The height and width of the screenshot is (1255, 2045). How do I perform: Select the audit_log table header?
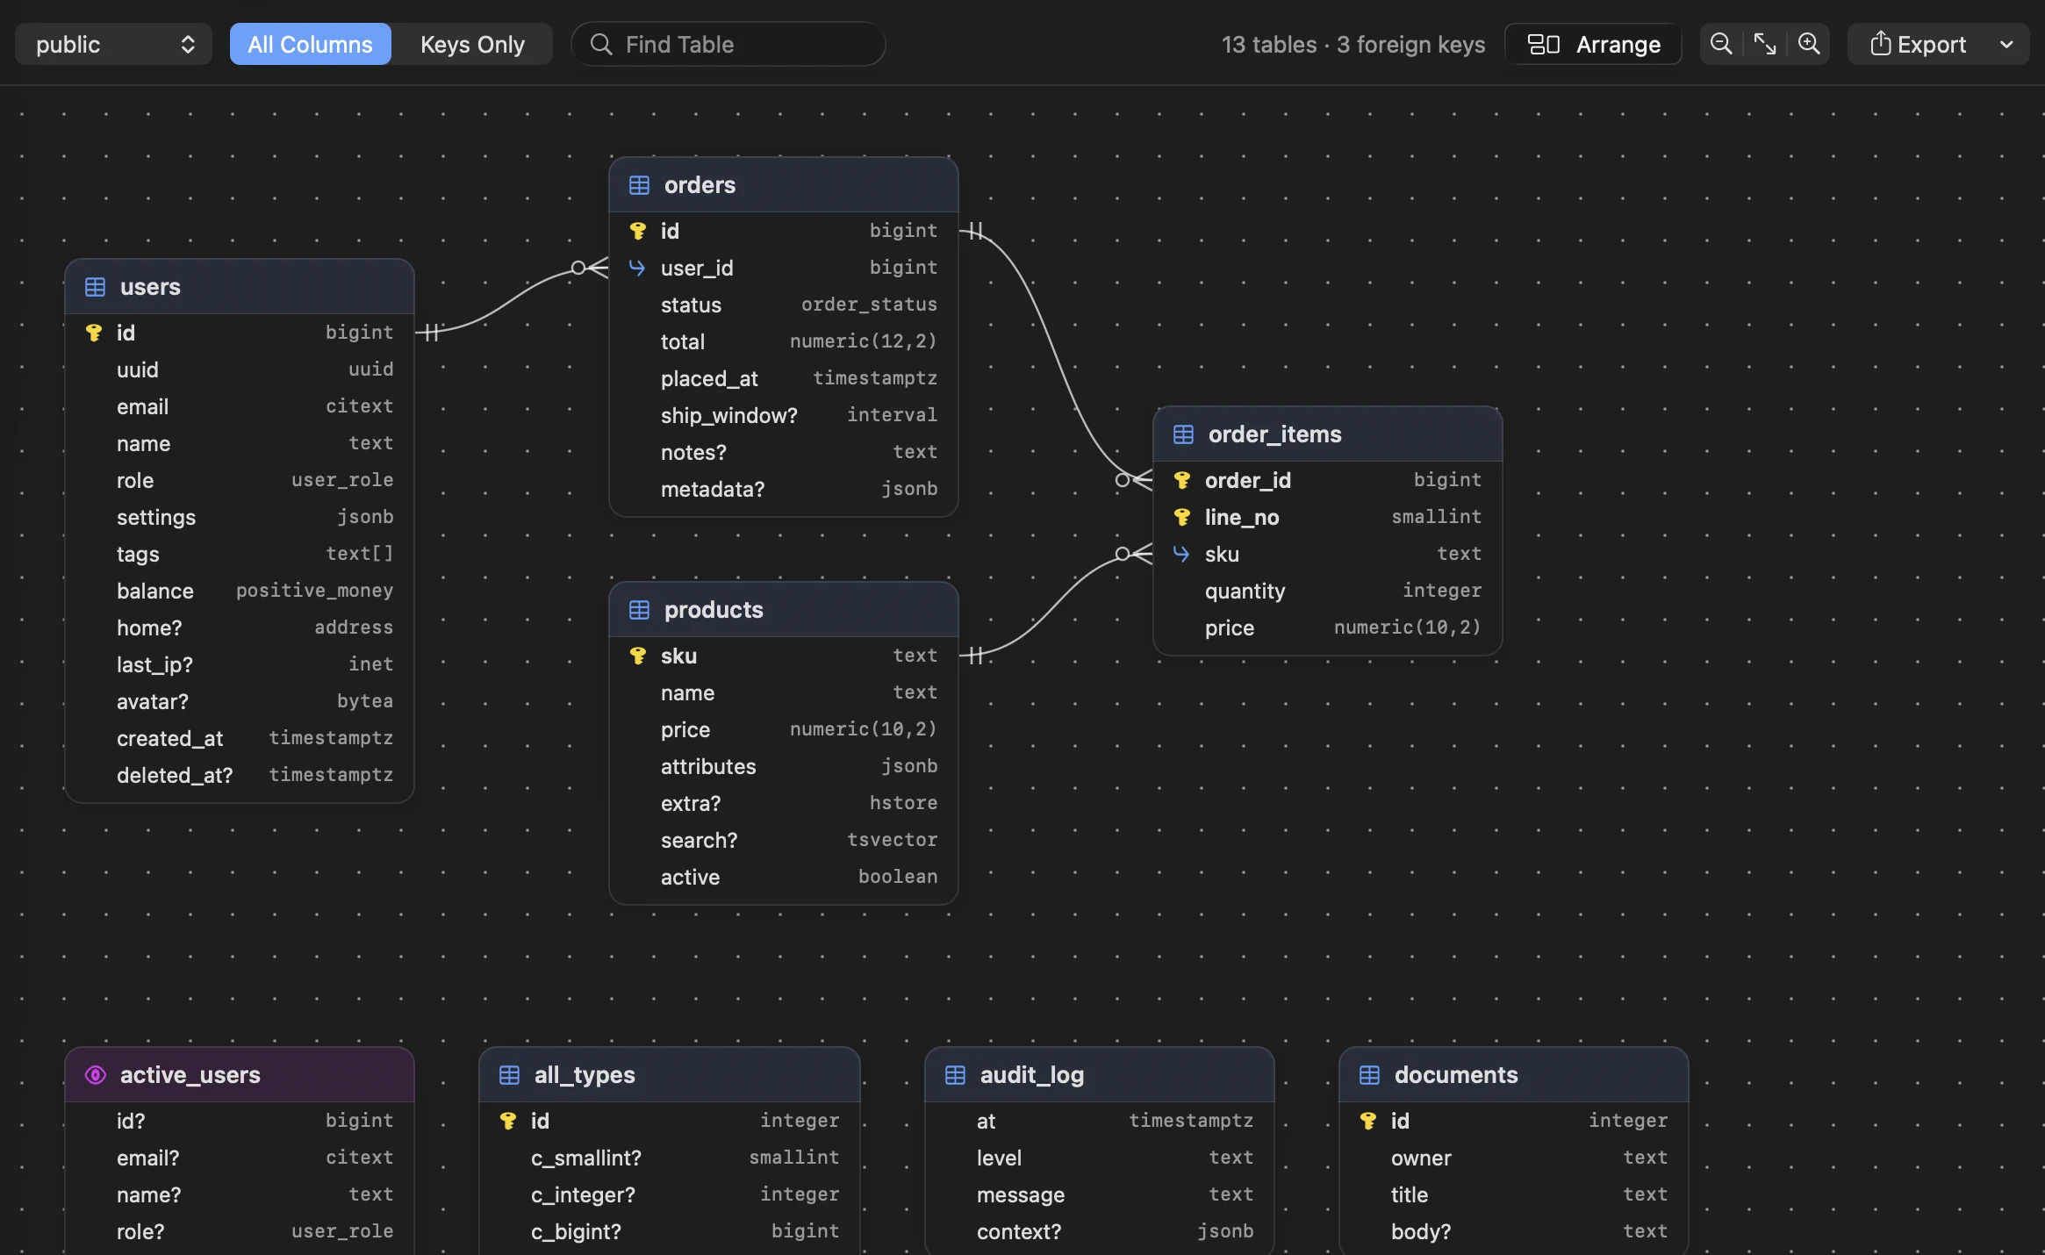click(1100, 1075)
